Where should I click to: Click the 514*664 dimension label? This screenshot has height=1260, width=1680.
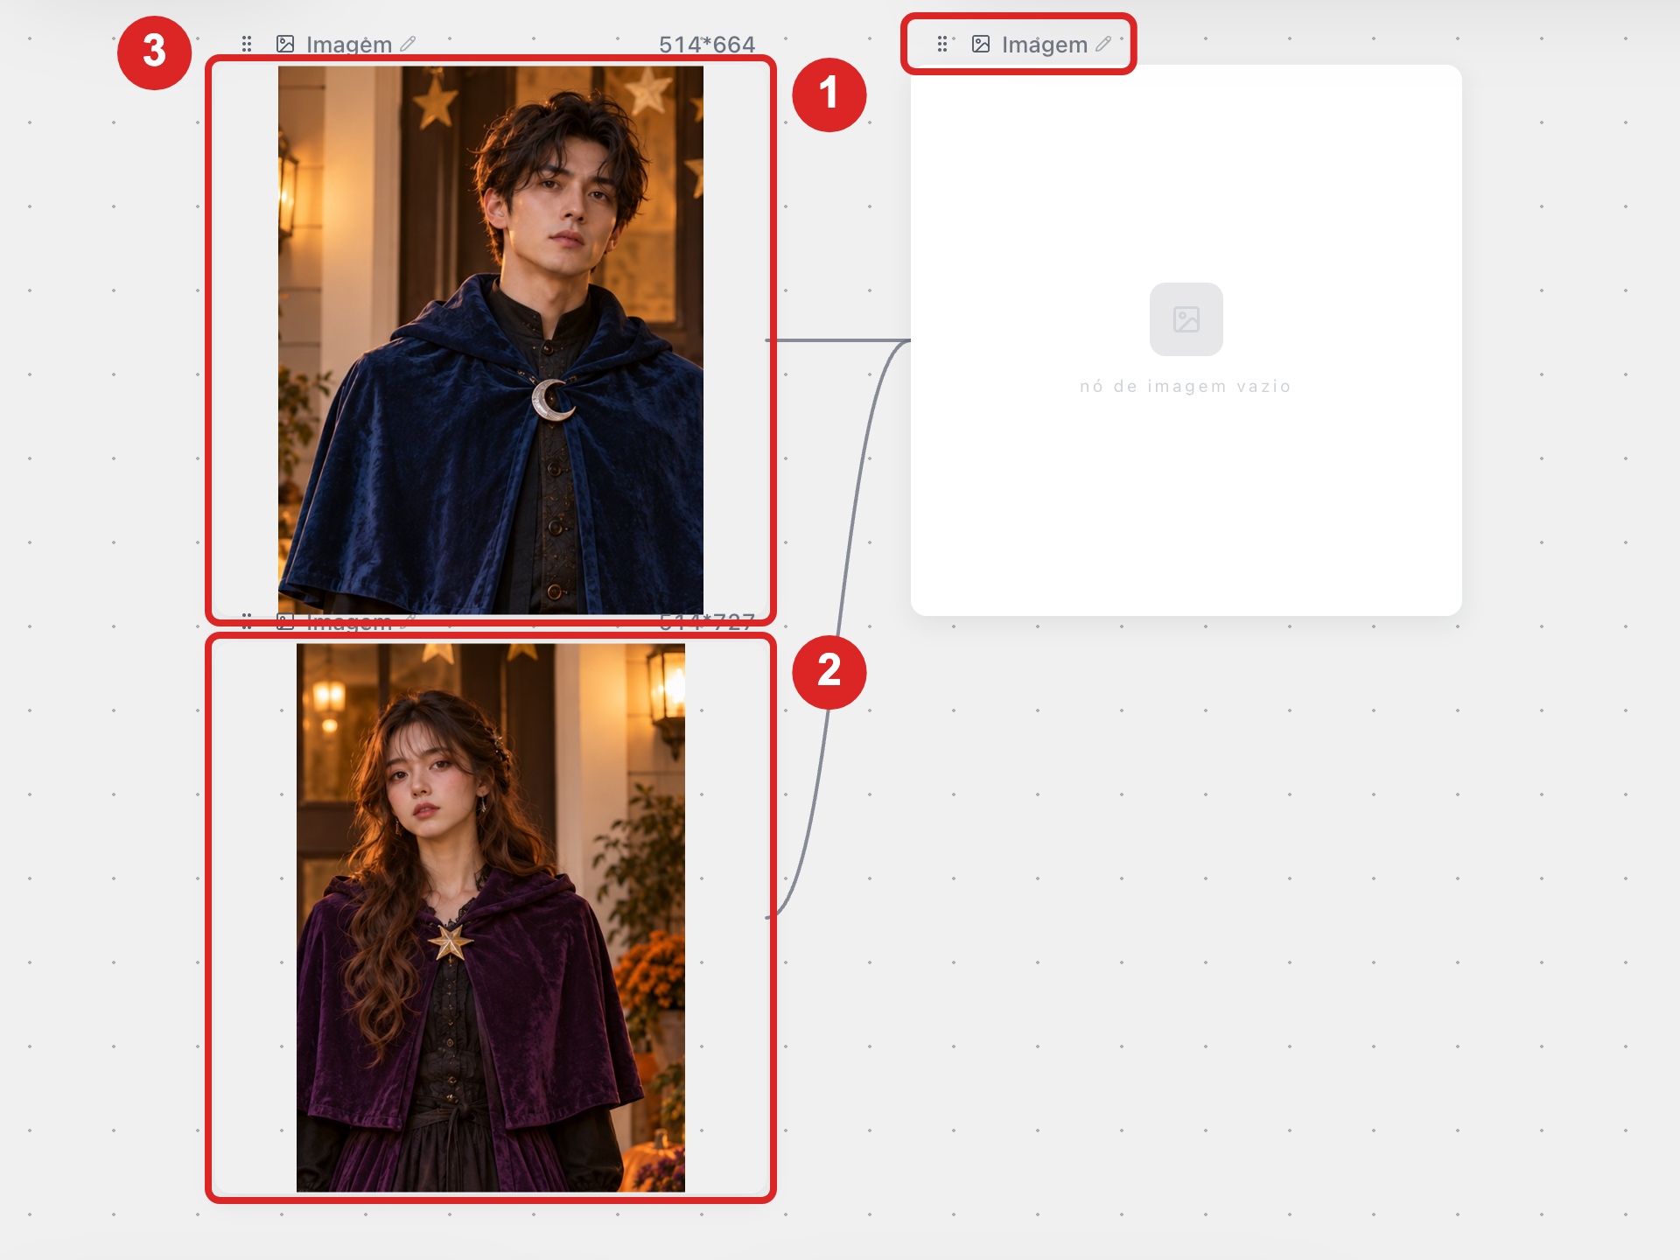[707, 45]
